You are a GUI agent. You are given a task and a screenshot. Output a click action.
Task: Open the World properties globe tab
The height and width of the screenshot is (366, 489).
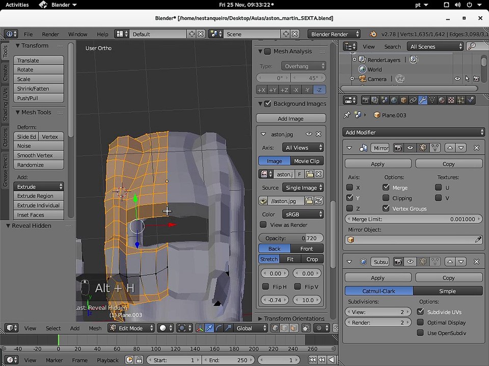pos(394,100)
